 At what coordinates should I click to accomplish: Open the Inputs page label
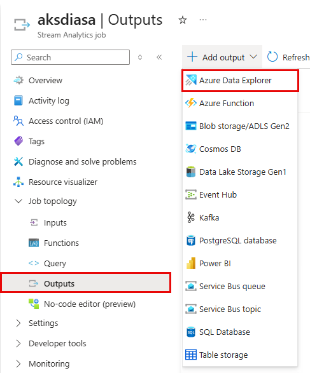[x=55, y=223]
